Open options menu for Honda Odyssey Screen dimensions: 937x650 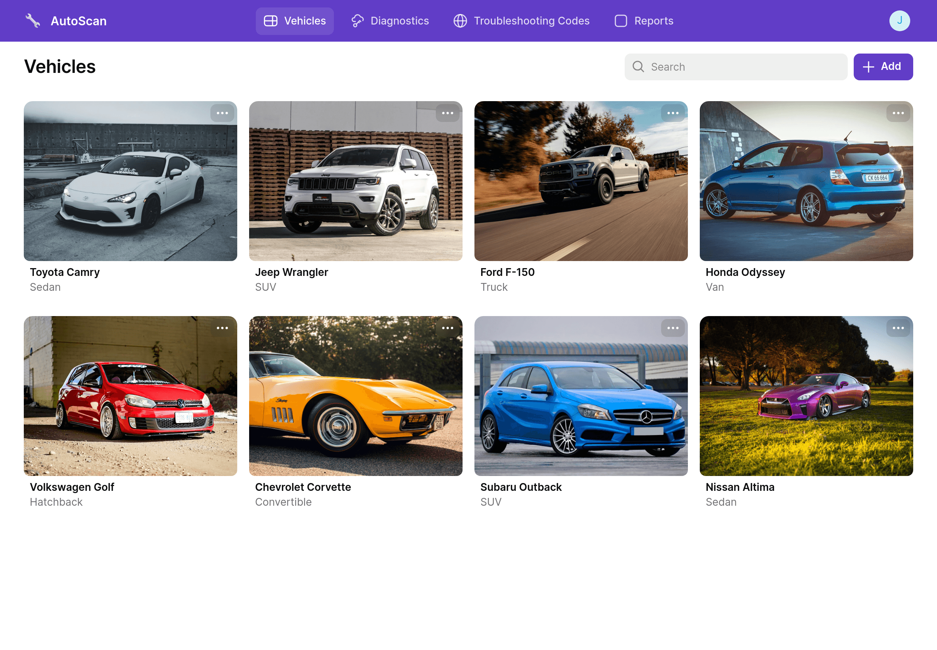coord(898,113)
